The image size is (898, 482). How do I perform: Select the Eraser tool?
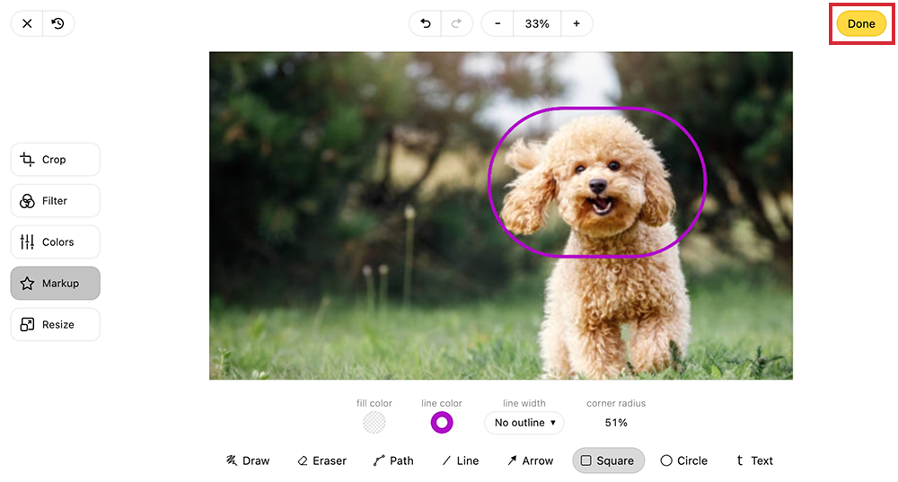(321, 460)
